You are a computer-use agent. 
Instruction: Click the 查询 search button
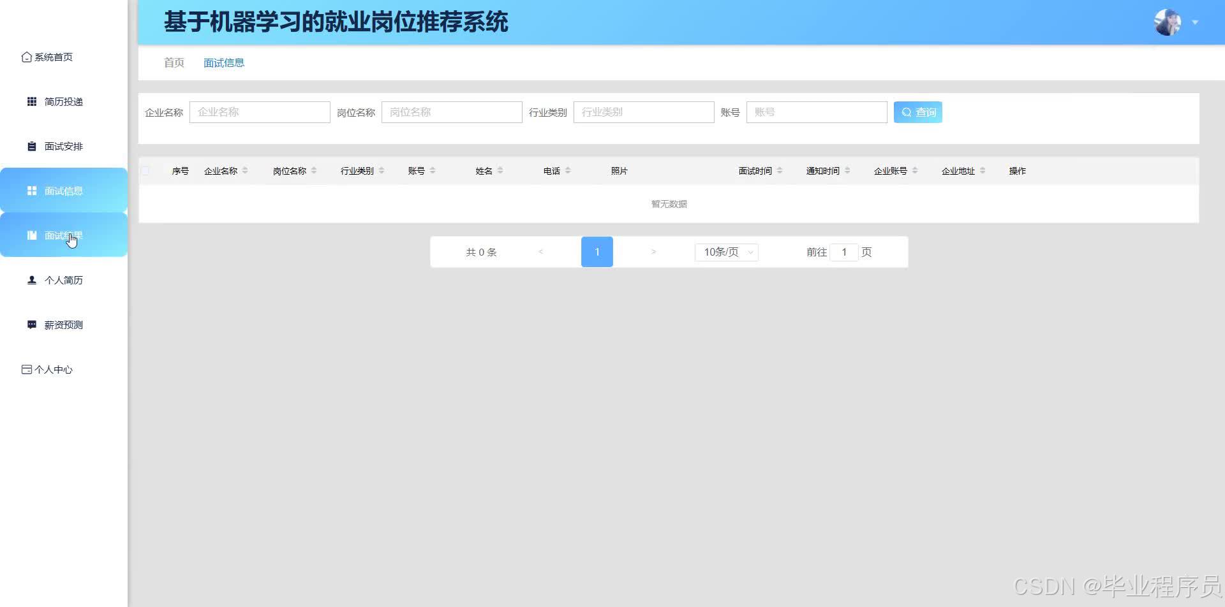pos(917,112)
